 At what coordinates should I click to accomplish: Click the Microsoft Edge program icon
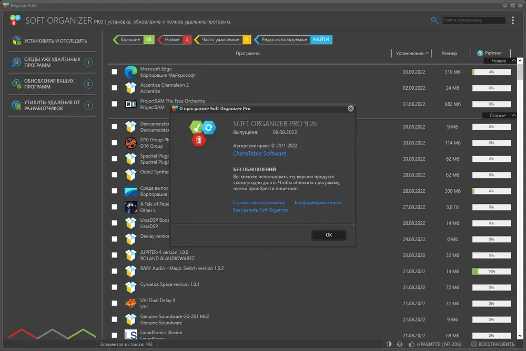coord(130,72)
